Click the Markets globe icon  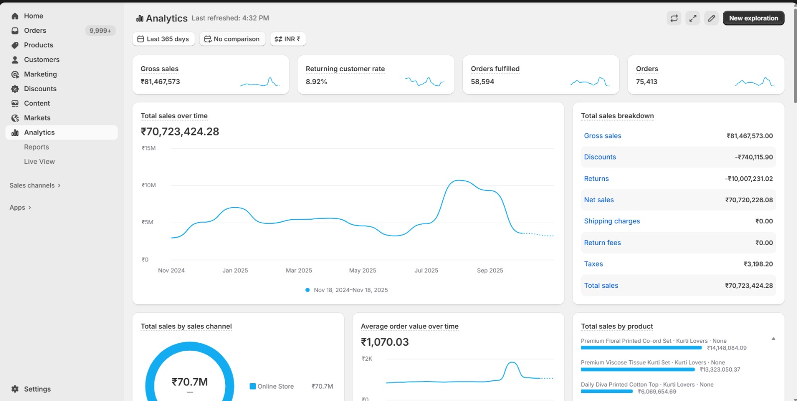click(x=15, y=118)
